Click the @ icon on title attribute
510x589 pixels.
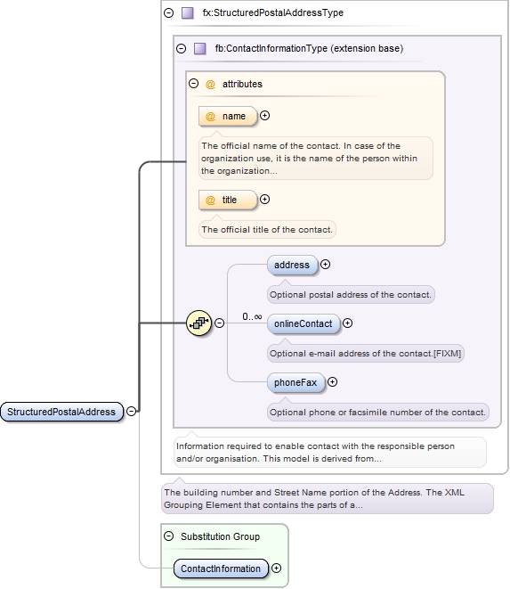coord(210,200)
